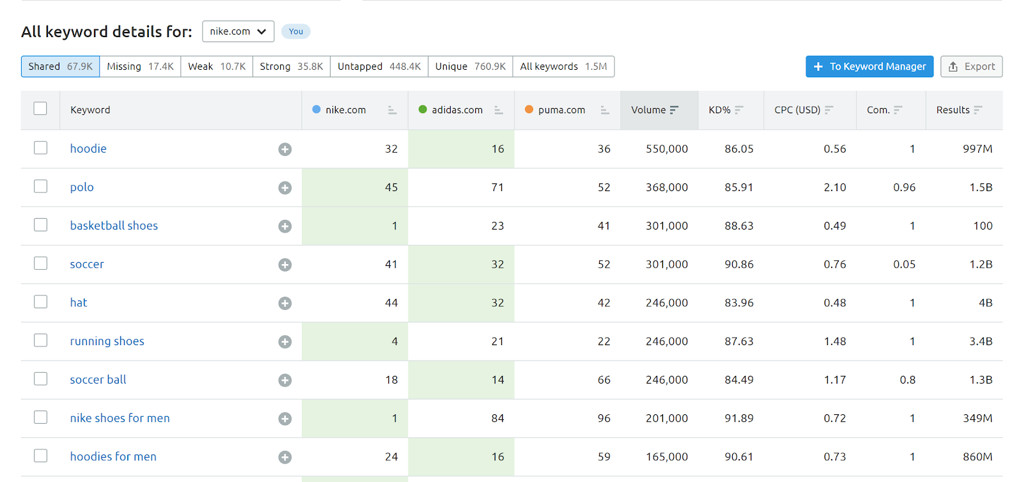This screenshot has width=1023, height=482.
Task: Add hat keyword with plus icon
Action: click(x=285, y=303)
